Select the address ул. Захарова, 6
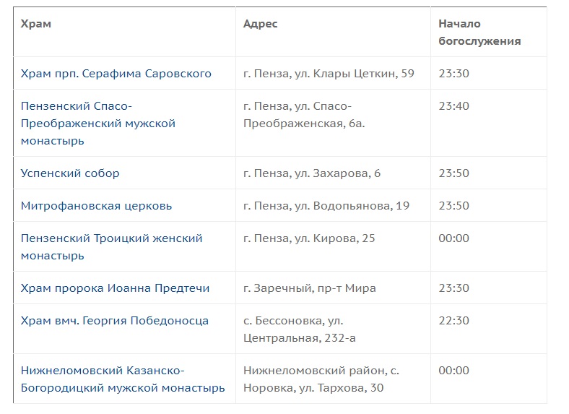 337,173
